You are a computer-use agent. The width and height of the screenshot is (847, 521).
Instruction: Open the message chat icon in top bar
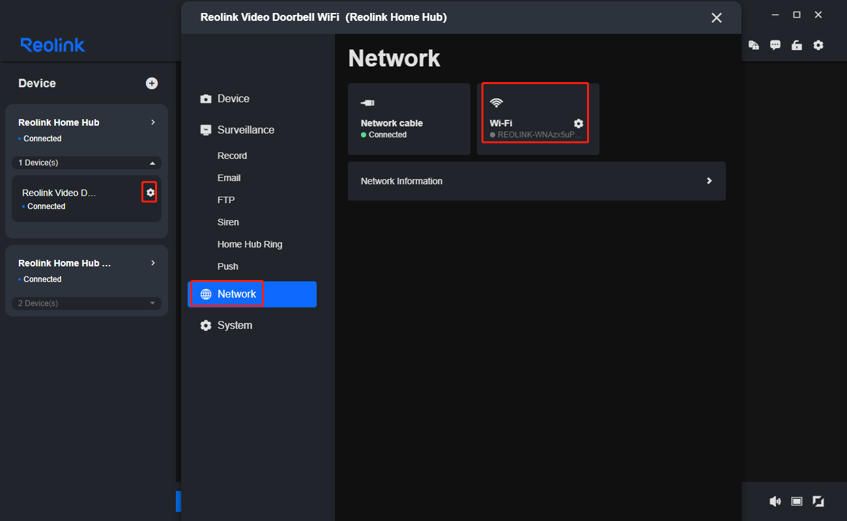pyautogui.click(x=775, y=45)
